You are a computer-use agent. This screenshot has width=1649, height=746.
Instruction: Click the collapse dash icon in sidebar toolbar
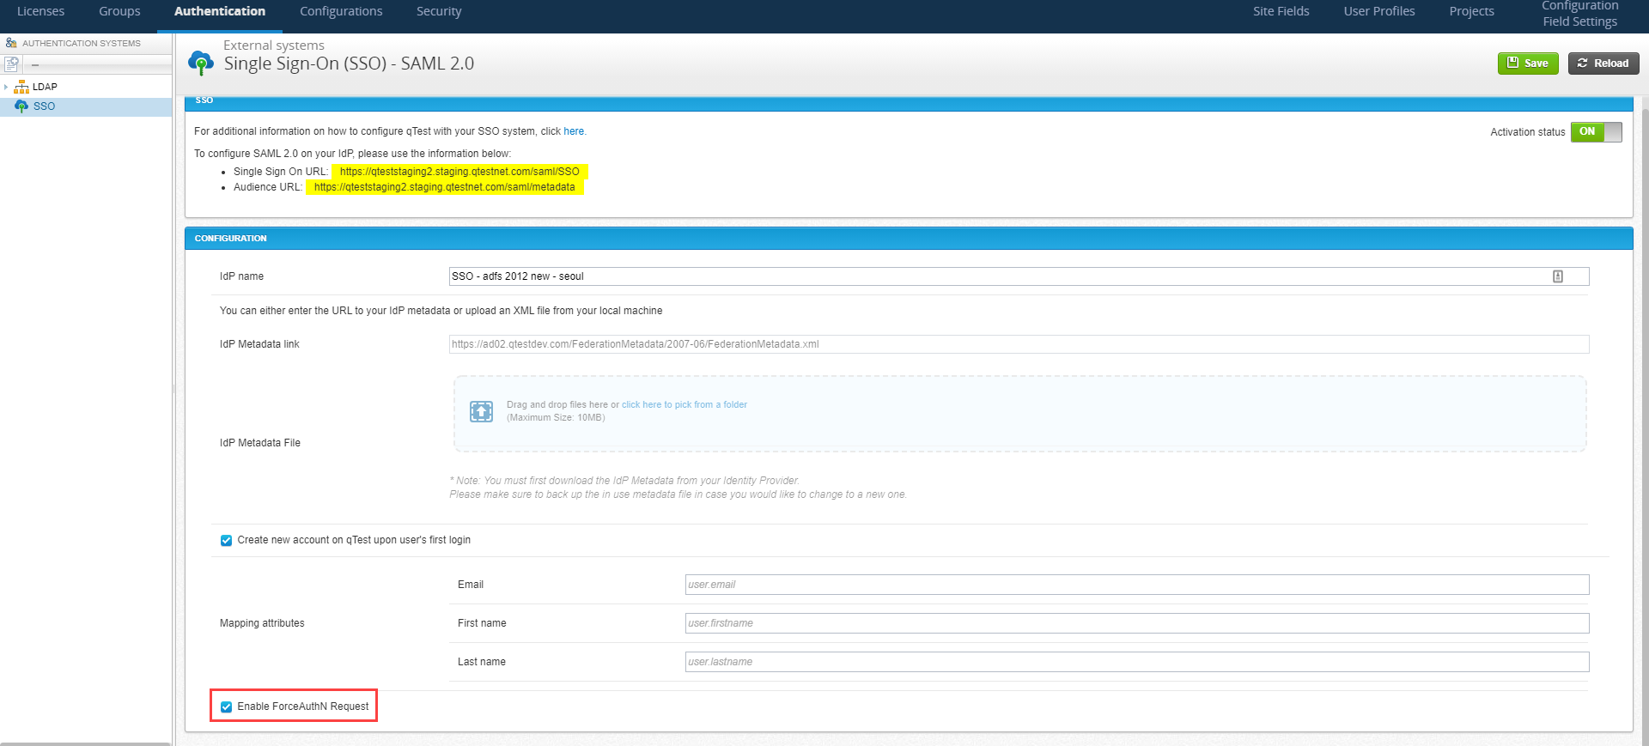tap(35, 65)
